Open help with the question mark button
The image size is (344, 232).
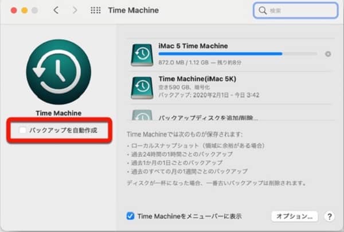[x=329, y=217]
